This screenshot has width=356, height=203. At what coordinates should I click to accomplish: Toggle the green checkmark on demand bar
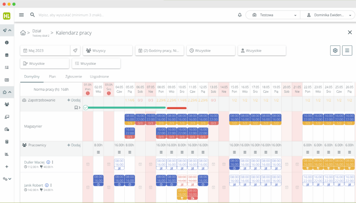click(x=86, y=107)
